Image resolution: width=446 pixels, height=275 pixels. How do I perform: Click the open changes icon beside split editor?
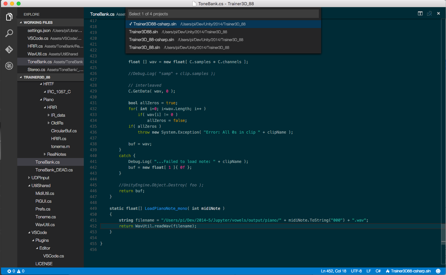[x=429, y=14]
